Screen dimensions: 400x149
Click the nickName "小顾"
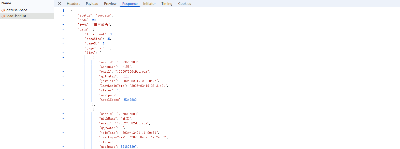click(126, 67)
